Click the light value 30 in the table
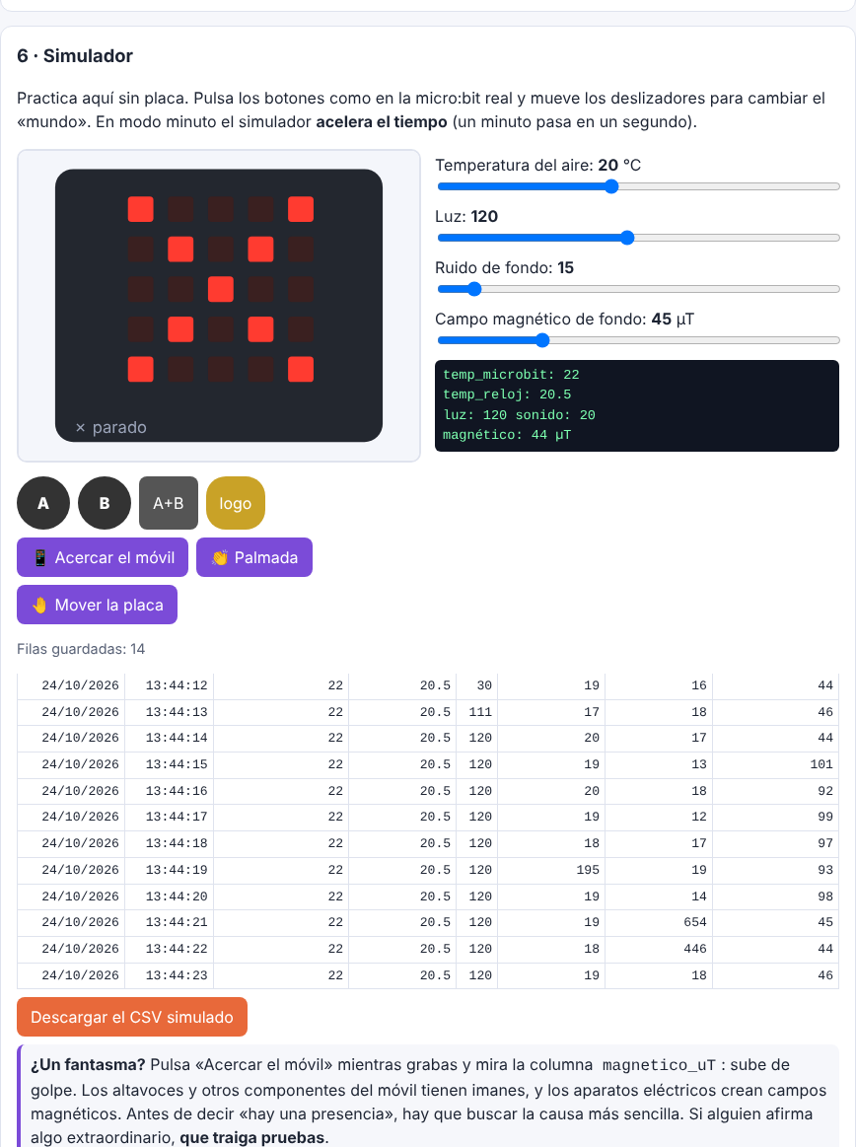This screenshot has height=1147, width=856. click(484, 685)
